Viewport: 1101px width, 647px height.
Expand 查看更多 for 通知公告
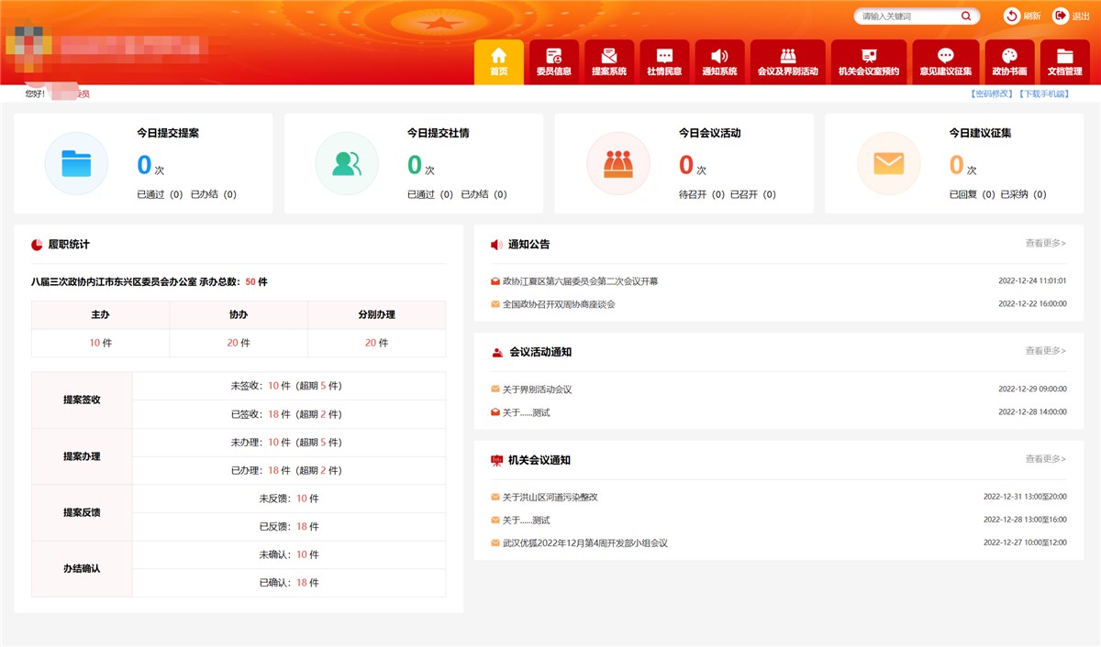coord(1043,243)
